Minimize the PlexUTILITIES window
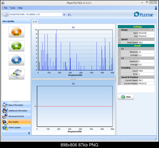159x148 pixels. (x=142, y=2)
